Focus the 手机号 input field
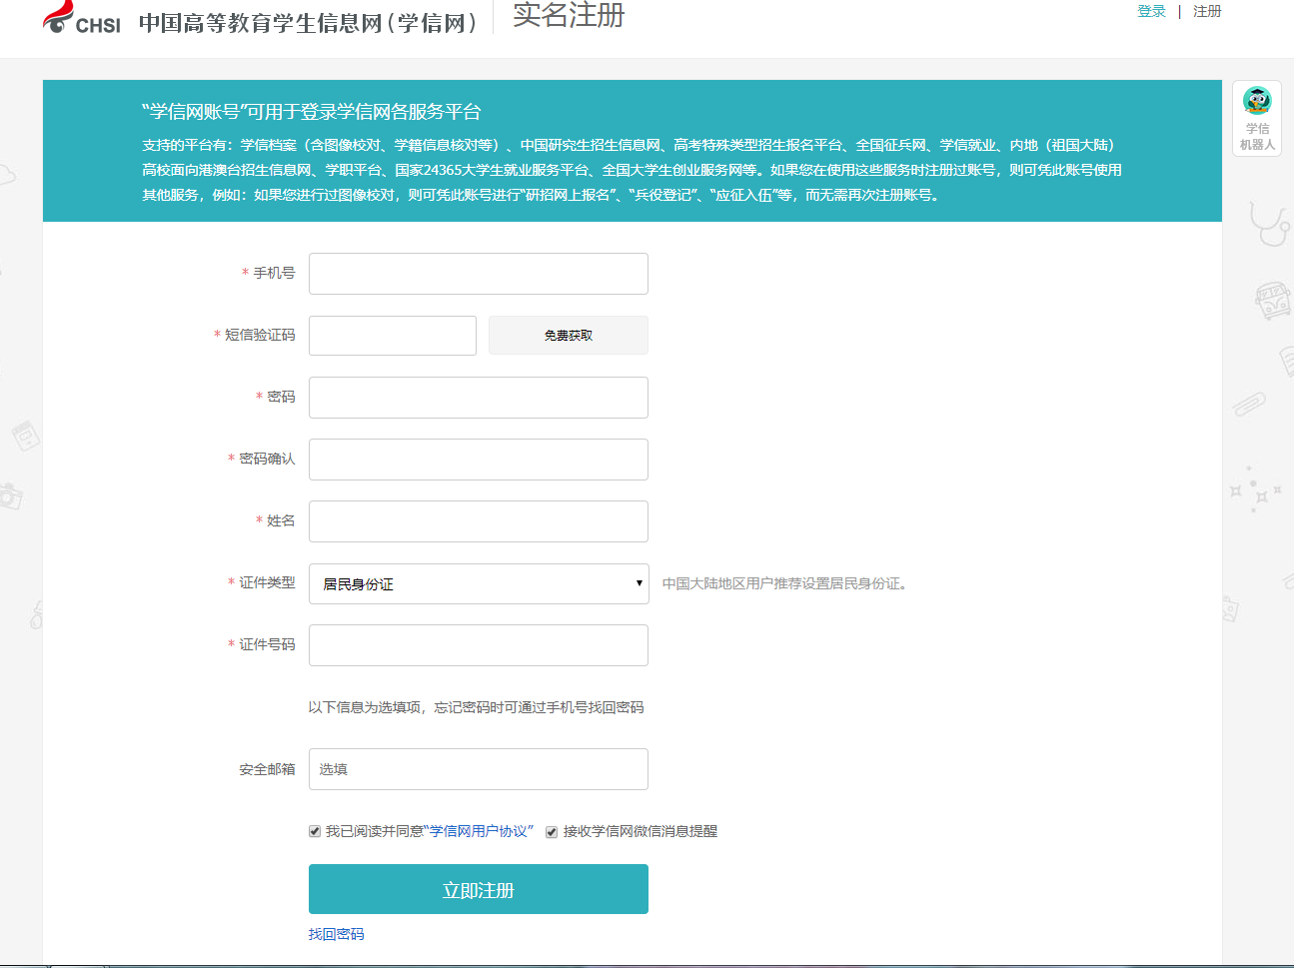This screenshot has width=1294, height=968. (479, 274)
